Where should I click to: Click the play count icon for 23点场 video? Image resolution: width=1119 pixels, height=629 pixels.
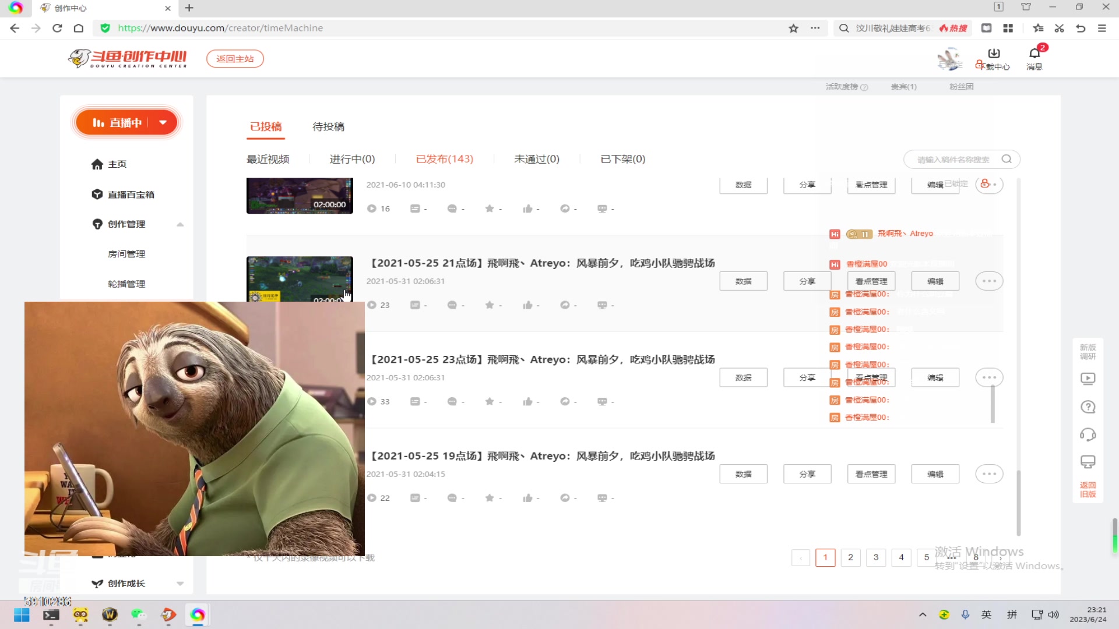372,402
